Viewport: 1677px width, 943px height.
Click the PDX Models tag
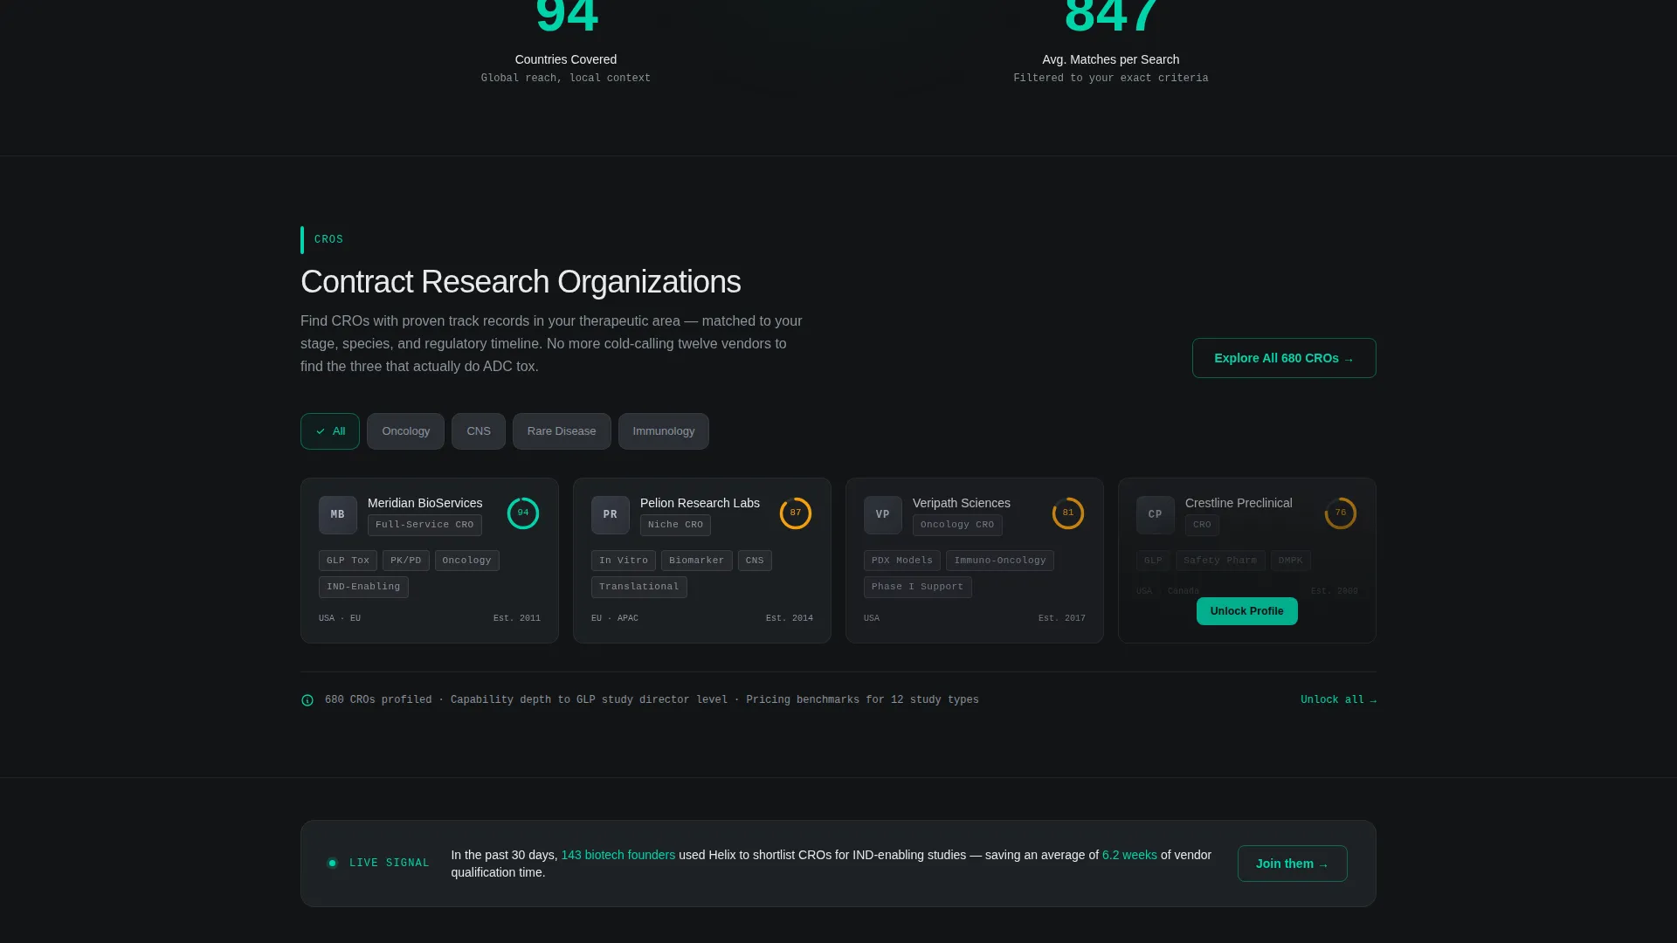coord(902,561)
